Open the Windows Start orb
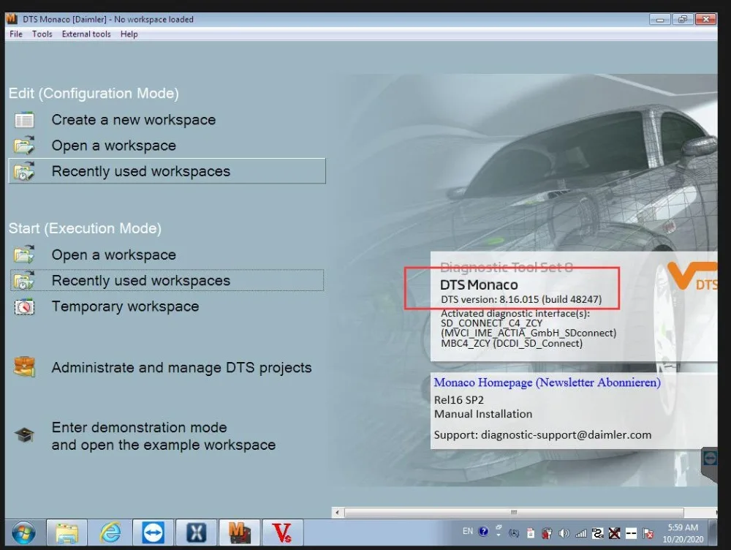This screenshot has width=731, height=550. (23, 532)
